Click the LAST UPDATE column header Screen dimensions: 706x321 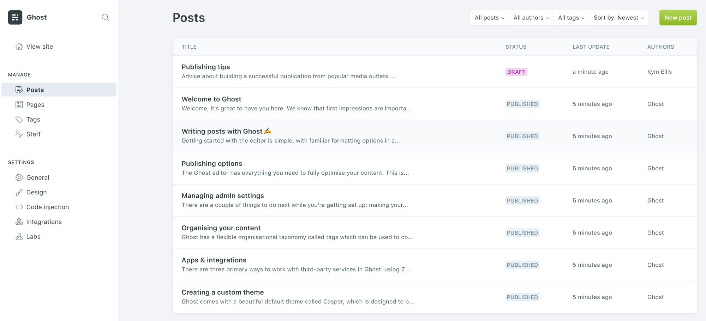click(x=591, y=47)
